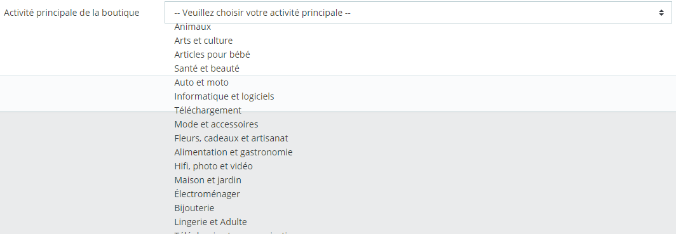Viewport: 676px width, 234px height.
Task: Select Articles pour bébé
Action: (212, 55)
